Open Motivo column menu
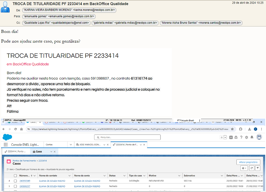Screen dimensions: 266x192 click(x=179, y=176)
